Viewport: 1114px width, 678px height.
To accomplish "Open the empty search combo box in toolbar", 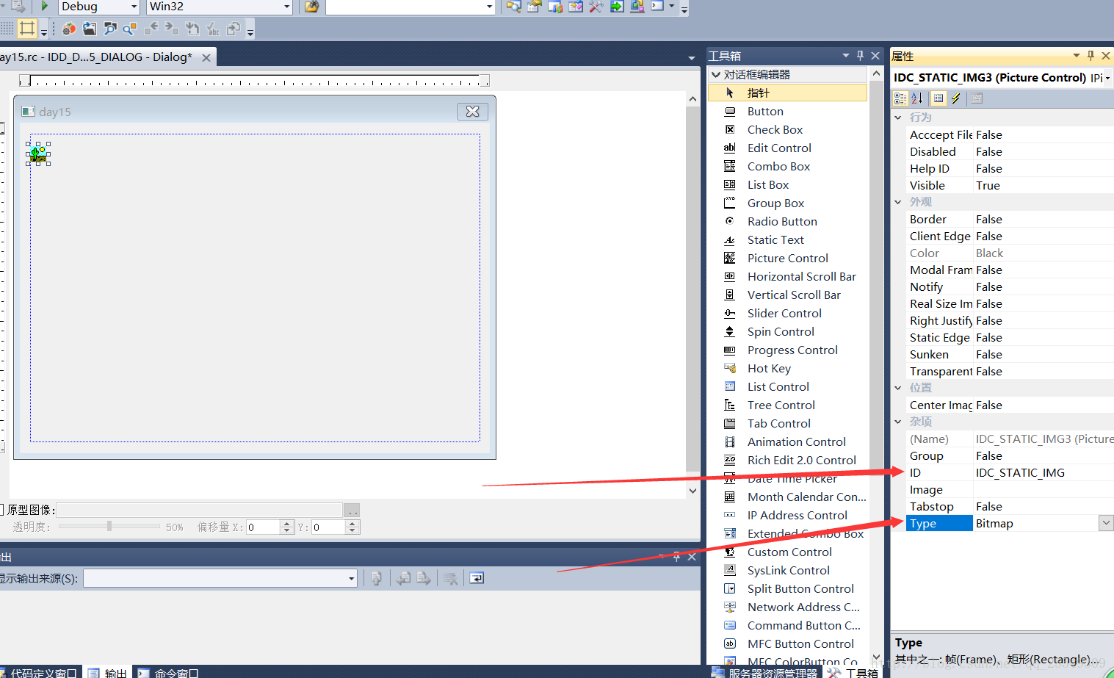I will 490,7.
